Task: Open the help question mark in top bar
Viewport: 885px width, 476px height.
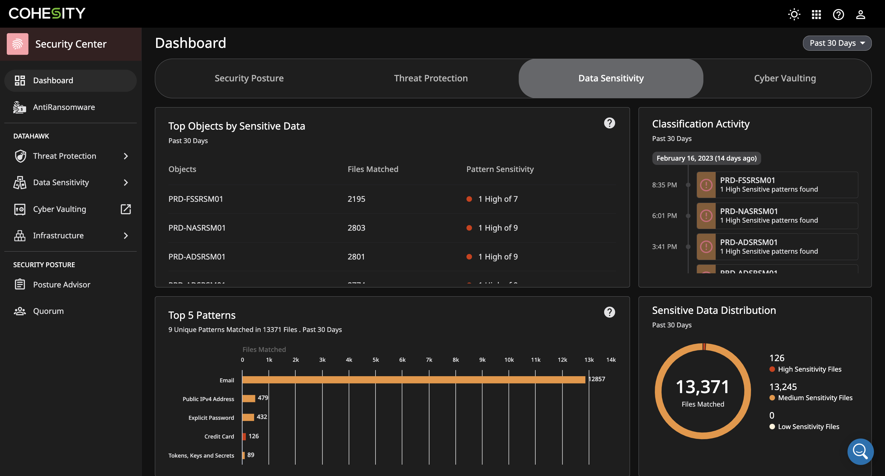Action: point(838,14)
